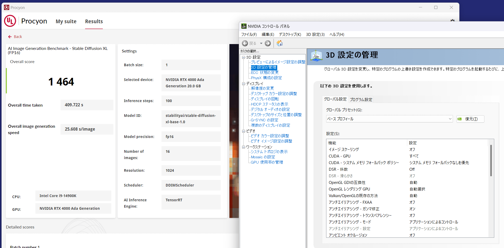504x248 pixels.
Task: Open Mosaic の設定 task link
Action: click(263, 157)
